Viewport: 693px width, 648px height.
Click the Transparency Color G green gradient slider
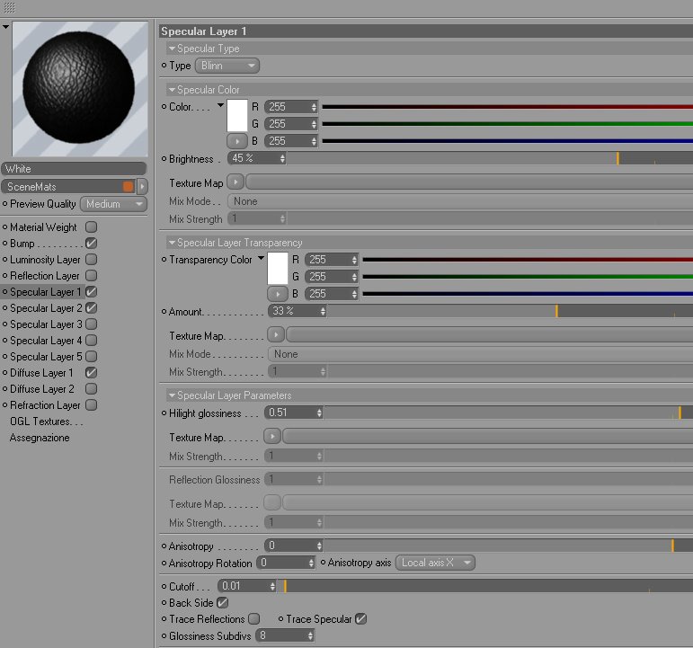tap(528, 277)
